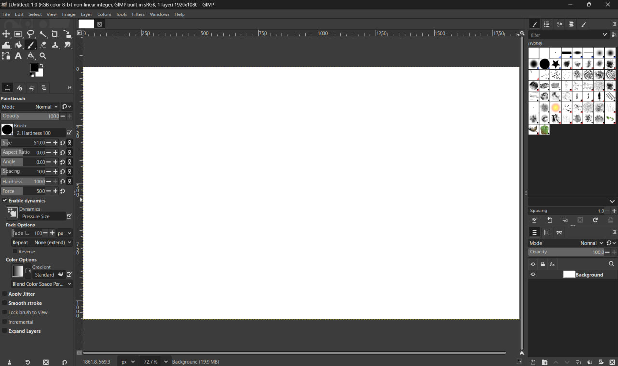The image size is (618, 366).
Task: Select the Rectangle Select tool
Action: pyautogui.click(x=18, y=34)
